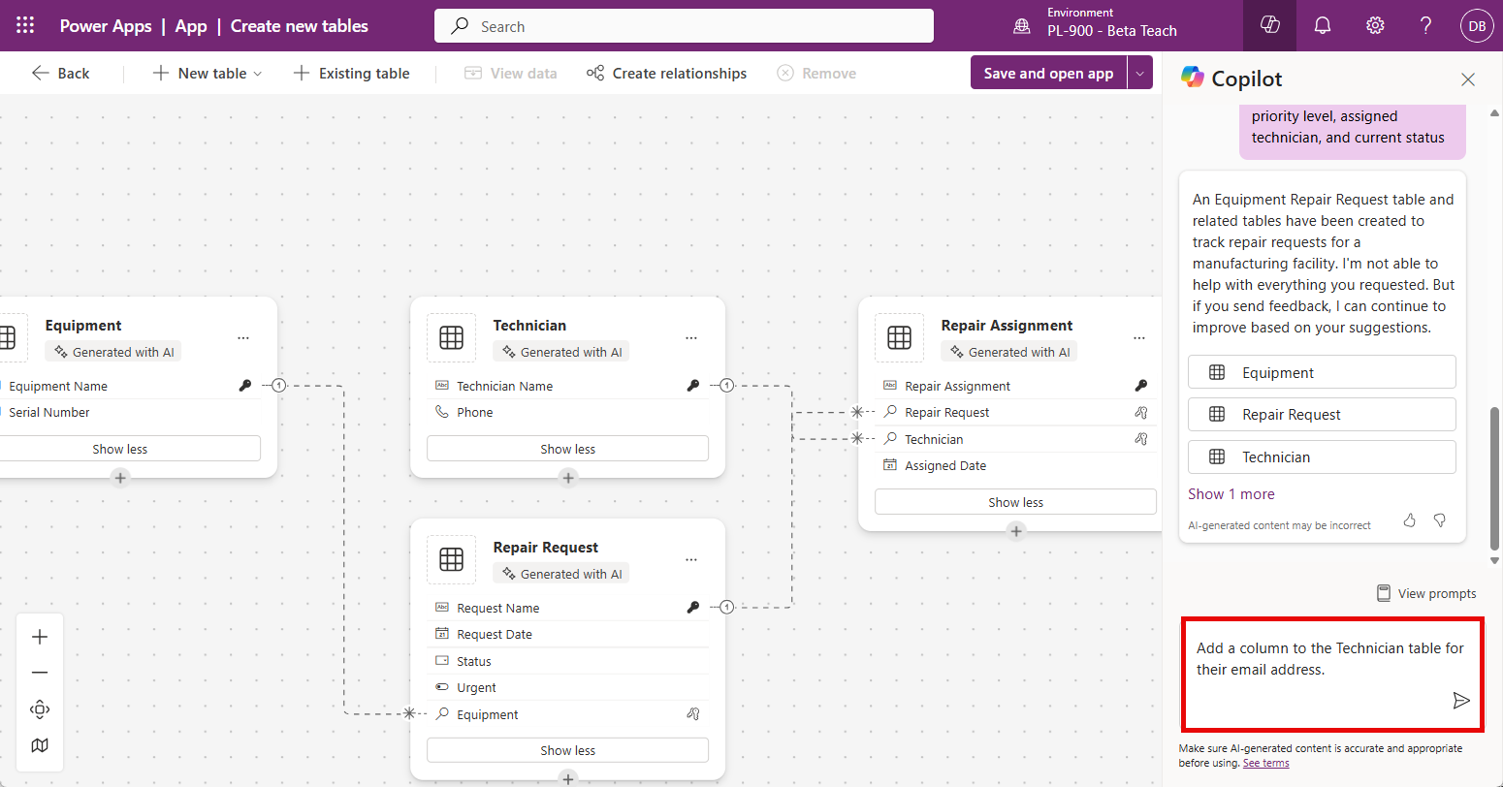The height and width of the screenshot is (787, 1503).
Task: Click Save and open app
Action: [1048, 73]
